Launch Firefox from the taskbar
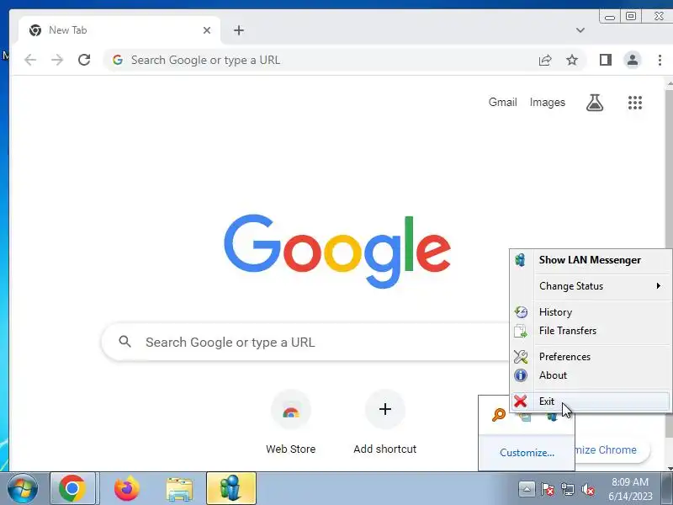 (127, 489)
